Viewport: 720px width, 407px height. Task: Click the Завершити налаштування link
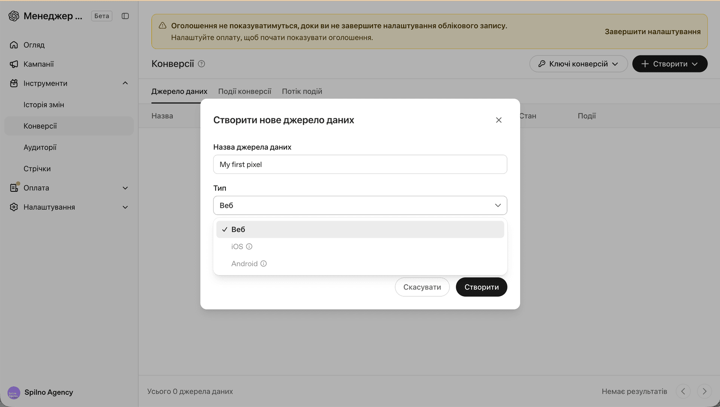[652, 32]
